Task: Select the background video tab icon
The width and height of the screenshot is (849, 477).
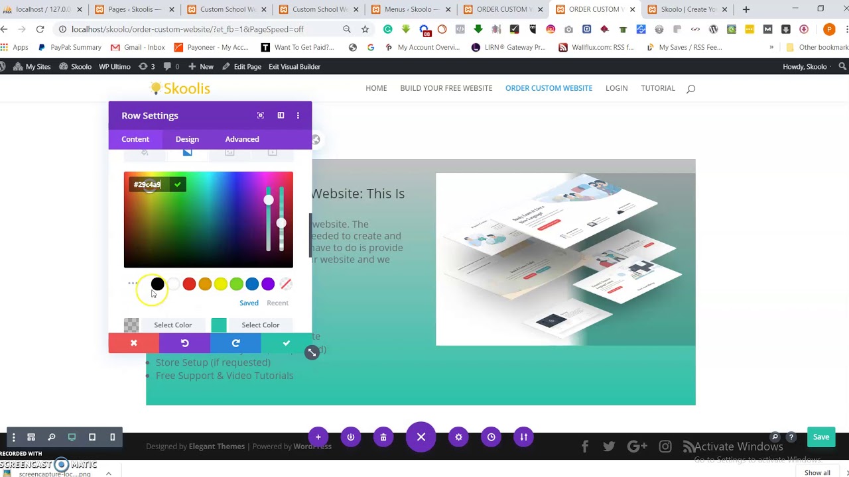Action: 272,152
